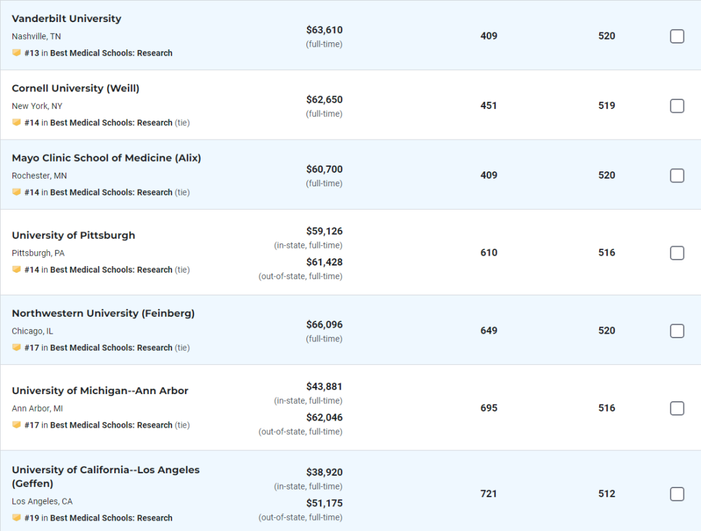This screenshot has height=531, width=701.
Task: Click Mayo Clinic ranking badge icon
Action: coord(16,192)
